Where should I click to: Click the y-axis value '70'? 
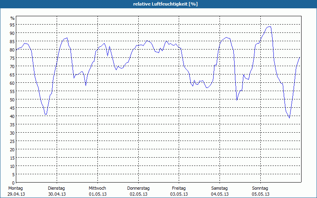click(12, 66)
